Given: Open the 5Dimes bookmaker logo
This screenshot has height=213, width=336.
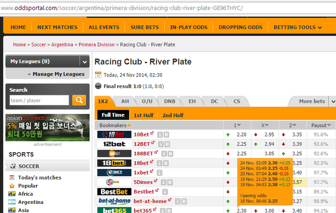Looking at the screenshot, I should point(114,182).
